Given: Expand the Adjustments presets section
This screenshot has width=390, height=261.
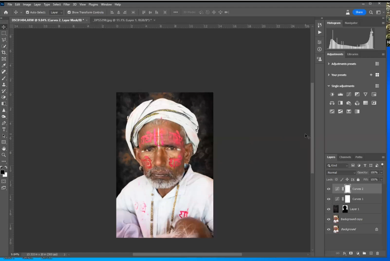Looking at the screenshot, I should [x=329, y=64].
